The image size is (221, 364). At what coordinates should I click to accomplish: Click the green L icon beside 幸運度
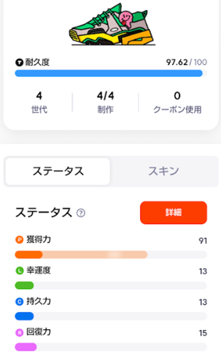click(x=19, y=271)
